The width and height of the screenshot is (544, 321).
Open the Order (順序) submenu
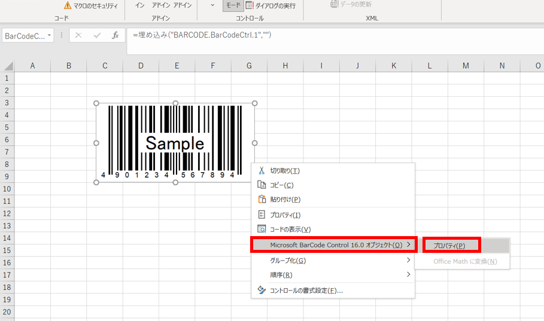click(333, 275)
